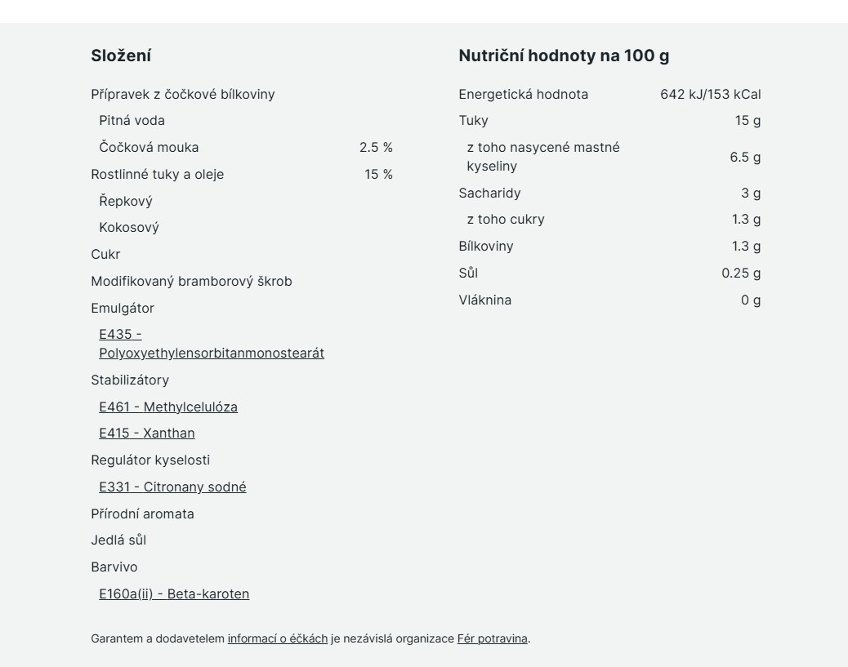Screen dimensions: 848x667
Task: Open the E461 Methylcelulóza link
Action: 168,407
